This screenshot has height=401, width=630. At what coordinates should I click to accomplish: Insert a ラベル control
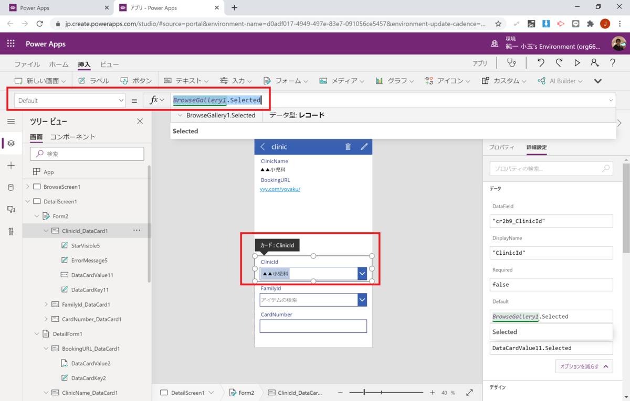coord(93,81)
